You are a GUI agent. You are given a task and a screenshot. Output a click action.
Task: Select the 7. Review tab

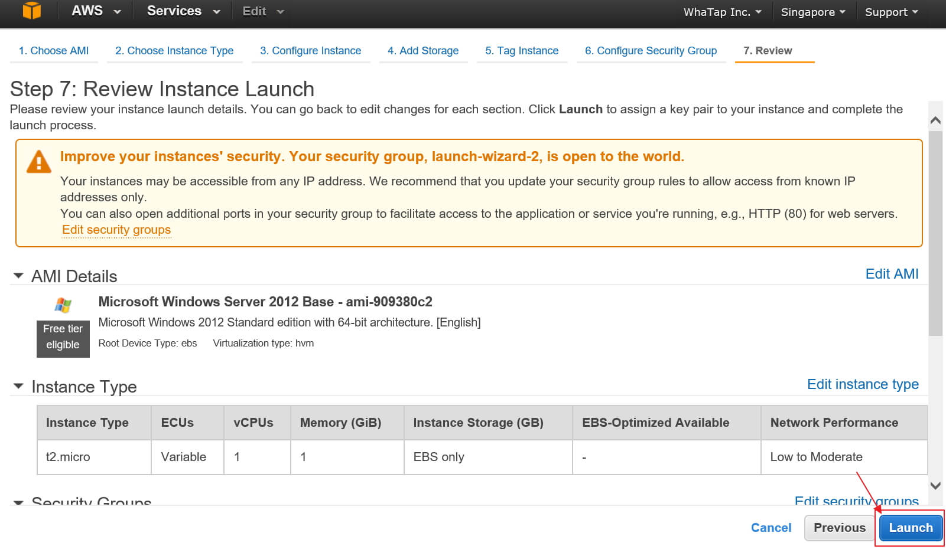[768, 51]
